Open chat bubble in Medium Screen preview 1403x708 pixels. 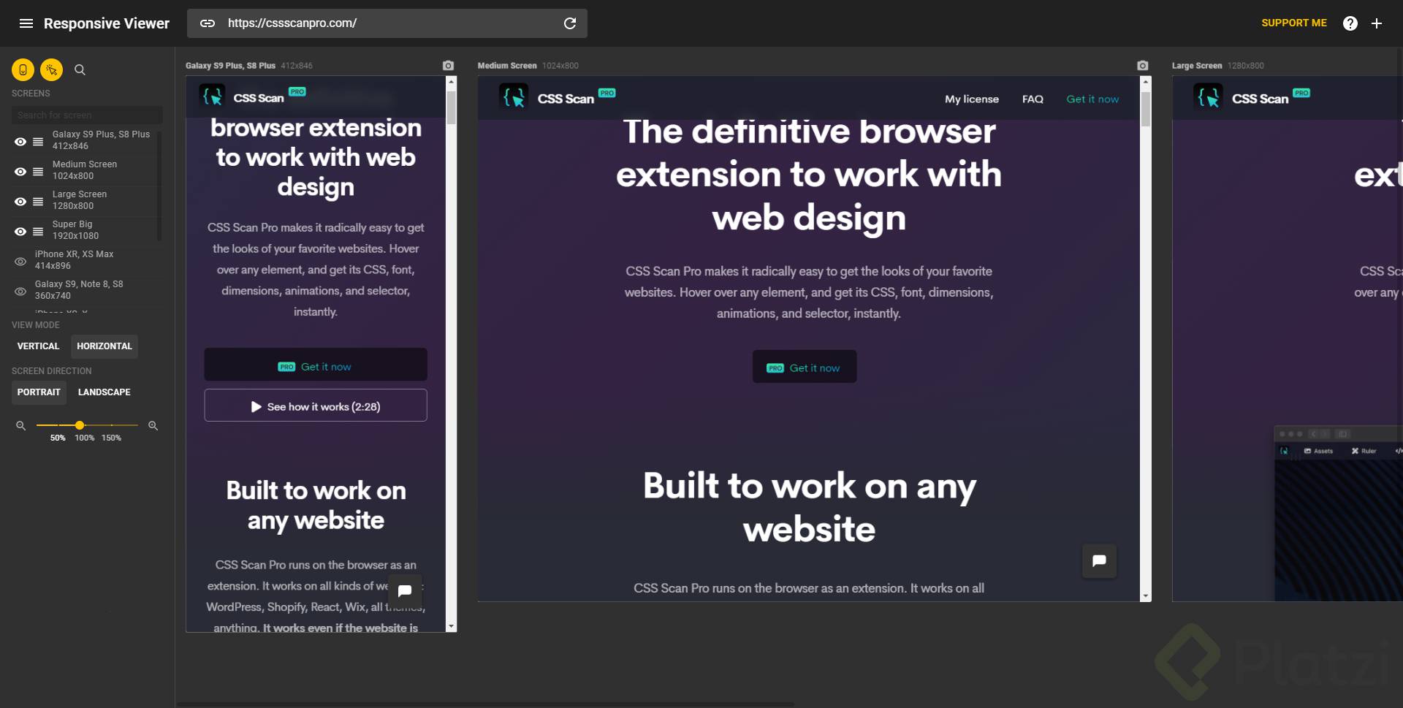(x=1099, y=561)
